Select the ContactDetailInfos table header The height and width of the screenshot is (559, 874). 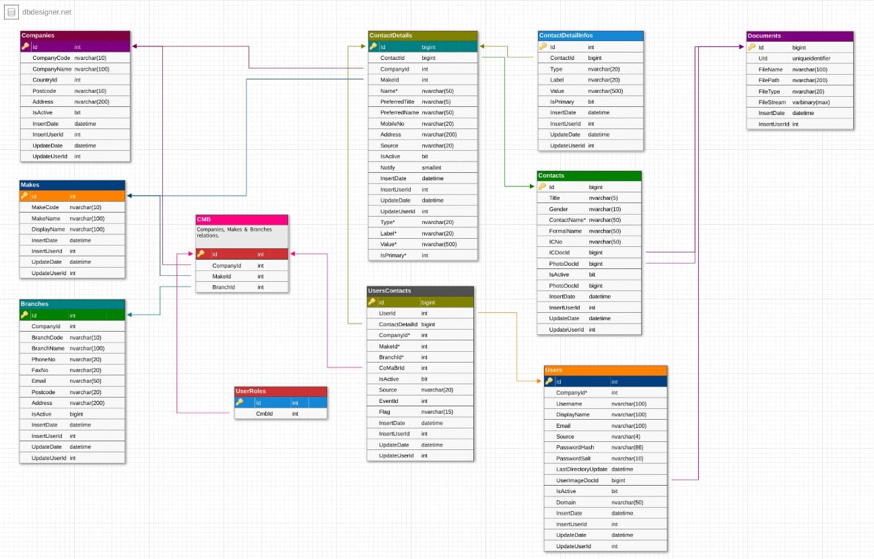click(591, 36)
